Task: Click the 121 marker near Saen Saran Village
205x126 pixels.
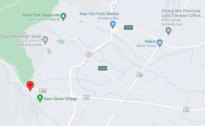Action: click(86, 97)
